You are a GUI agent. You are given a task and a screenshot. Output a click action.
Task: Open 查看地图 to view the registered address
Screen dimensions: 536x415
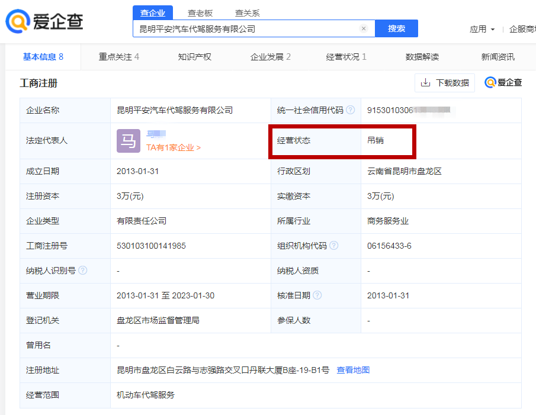tap(353, 369)
